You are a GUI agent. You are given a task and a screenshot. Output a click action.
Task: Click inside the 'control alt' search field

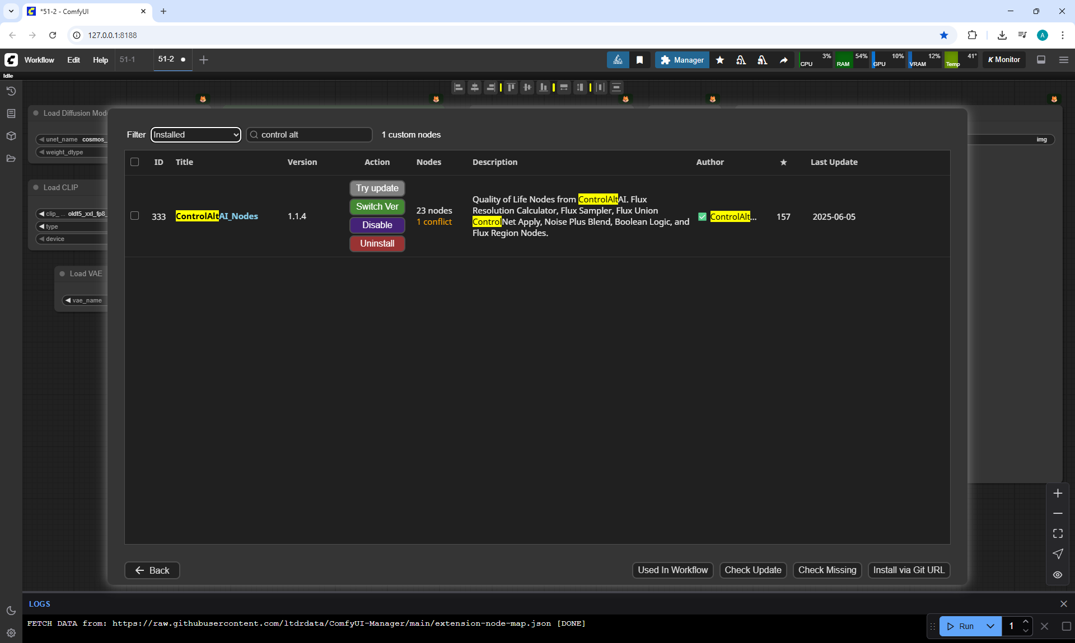314,135
